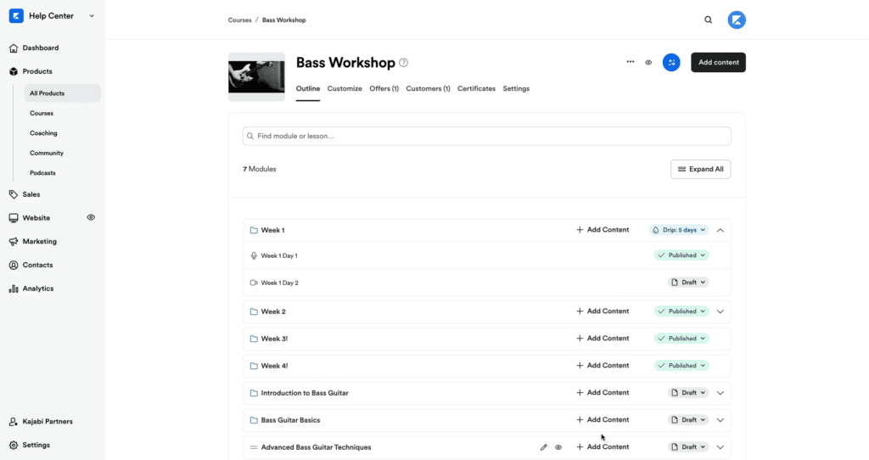Image resolution: width=869 pixels, height=460 pixels.
Task: Click the Week 4! folder icon
Action: coord(254,366)
